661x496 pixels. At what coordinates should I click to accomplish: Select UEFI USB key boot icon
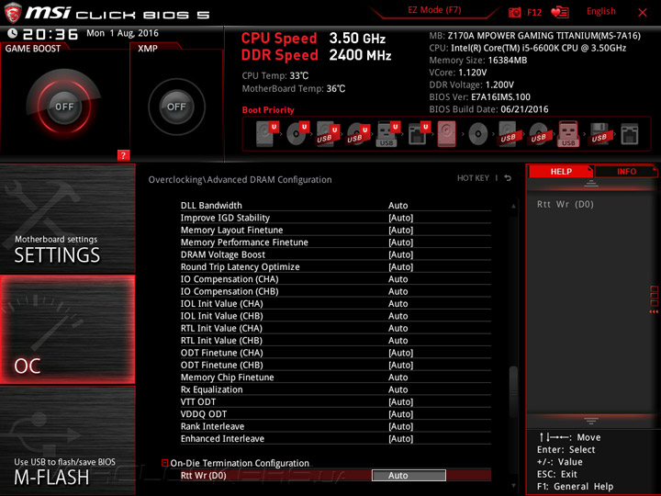387,134
